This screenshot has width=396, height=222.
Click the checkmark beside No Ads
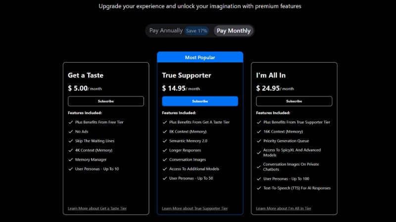pos(70,132)
